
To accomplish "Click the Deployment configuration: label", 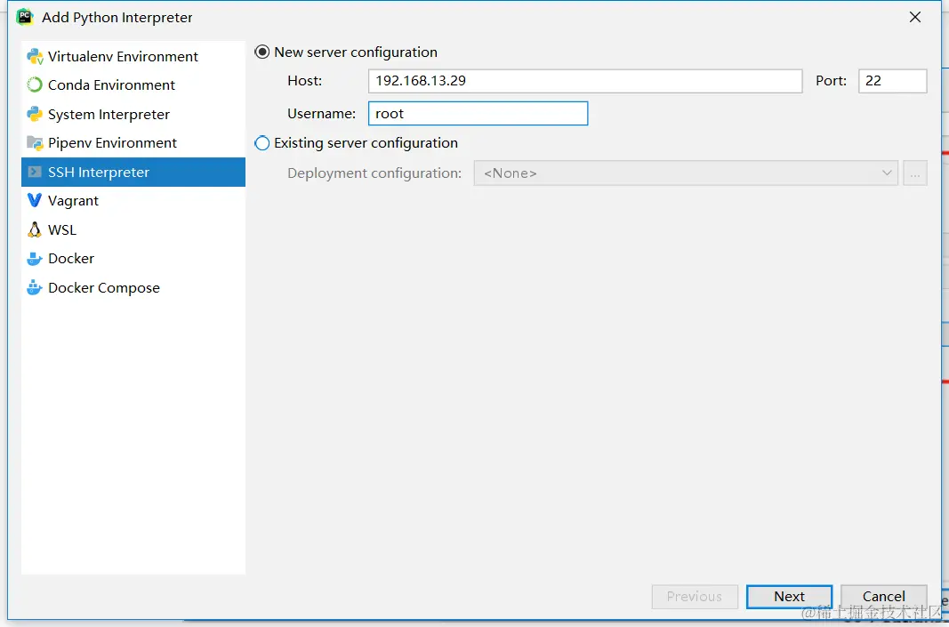I will [x=374, y=173].
